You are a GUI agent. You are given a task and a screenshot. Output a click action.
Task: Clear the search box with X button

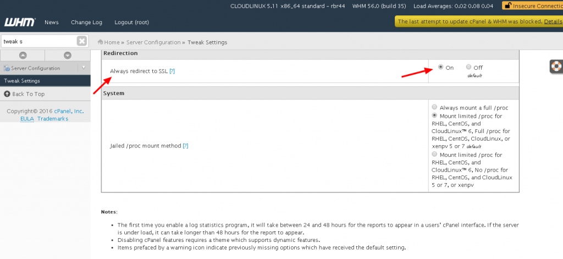[x=82, y=41]
